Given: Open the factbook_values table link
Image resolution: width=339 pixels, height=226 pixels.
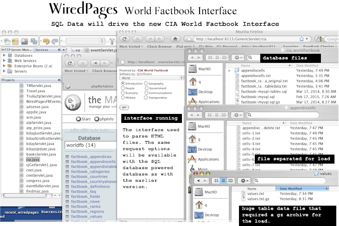Looking at the screenshot, I should 86,217.
